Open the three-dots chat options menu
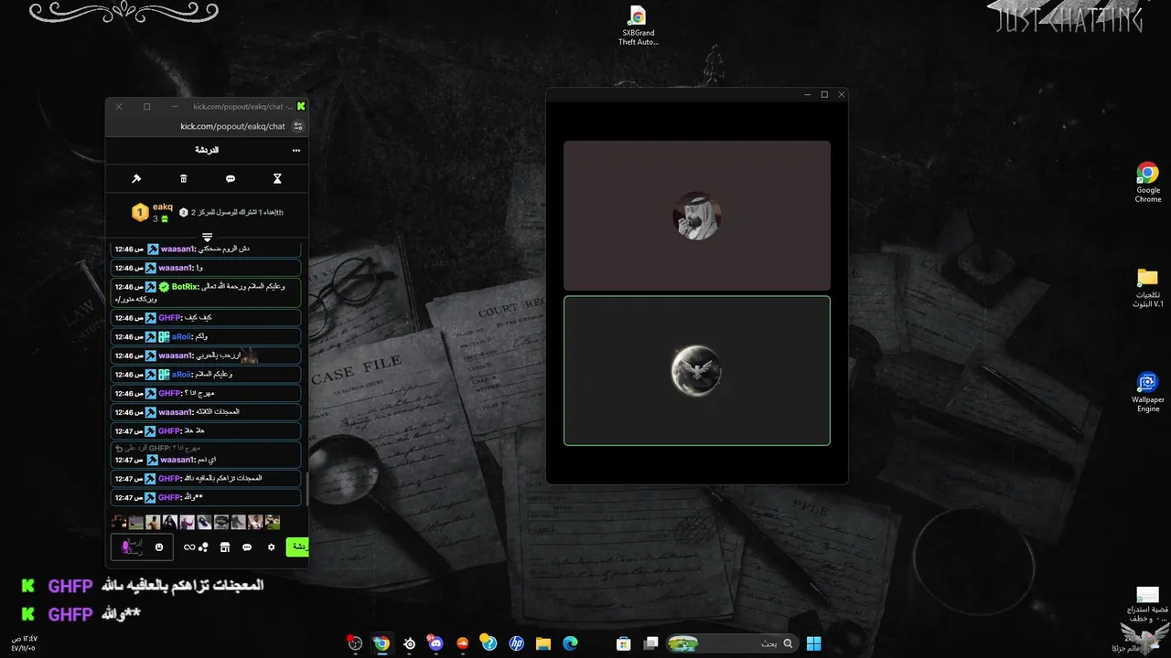Screen dimensions: 1171x658 [295, 150]
